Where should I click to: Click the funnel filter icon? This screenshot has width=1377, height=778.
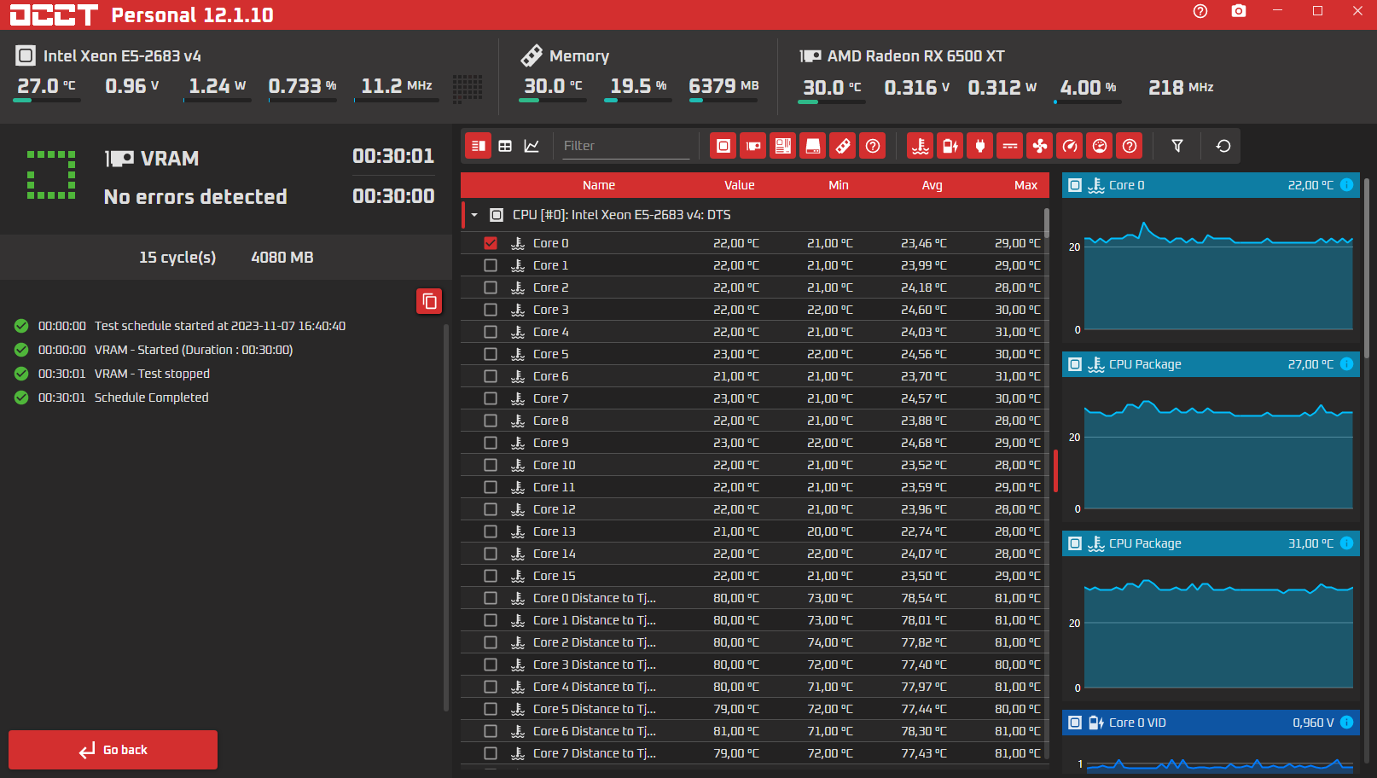click(1177, 146)
